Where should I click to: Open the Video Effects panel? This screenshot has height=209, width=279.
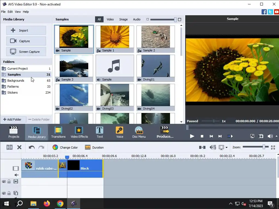pyautogui.click(x=79, y=132)
